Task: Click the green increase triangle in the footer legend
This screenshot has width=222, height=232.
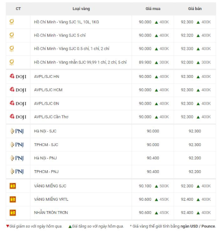Action: (x=70, y=226)
